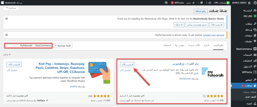
Task: Switch to المفضّلة favorites tab
Action: (167, 45)
